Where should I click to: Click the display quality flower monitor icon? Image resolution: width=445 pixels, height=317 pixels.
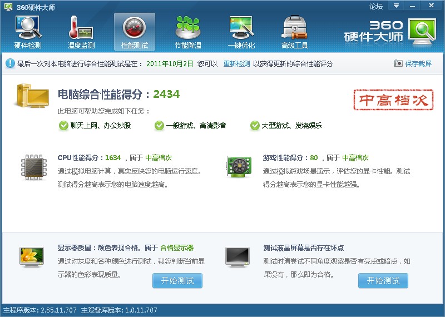[x=31, y=257]
